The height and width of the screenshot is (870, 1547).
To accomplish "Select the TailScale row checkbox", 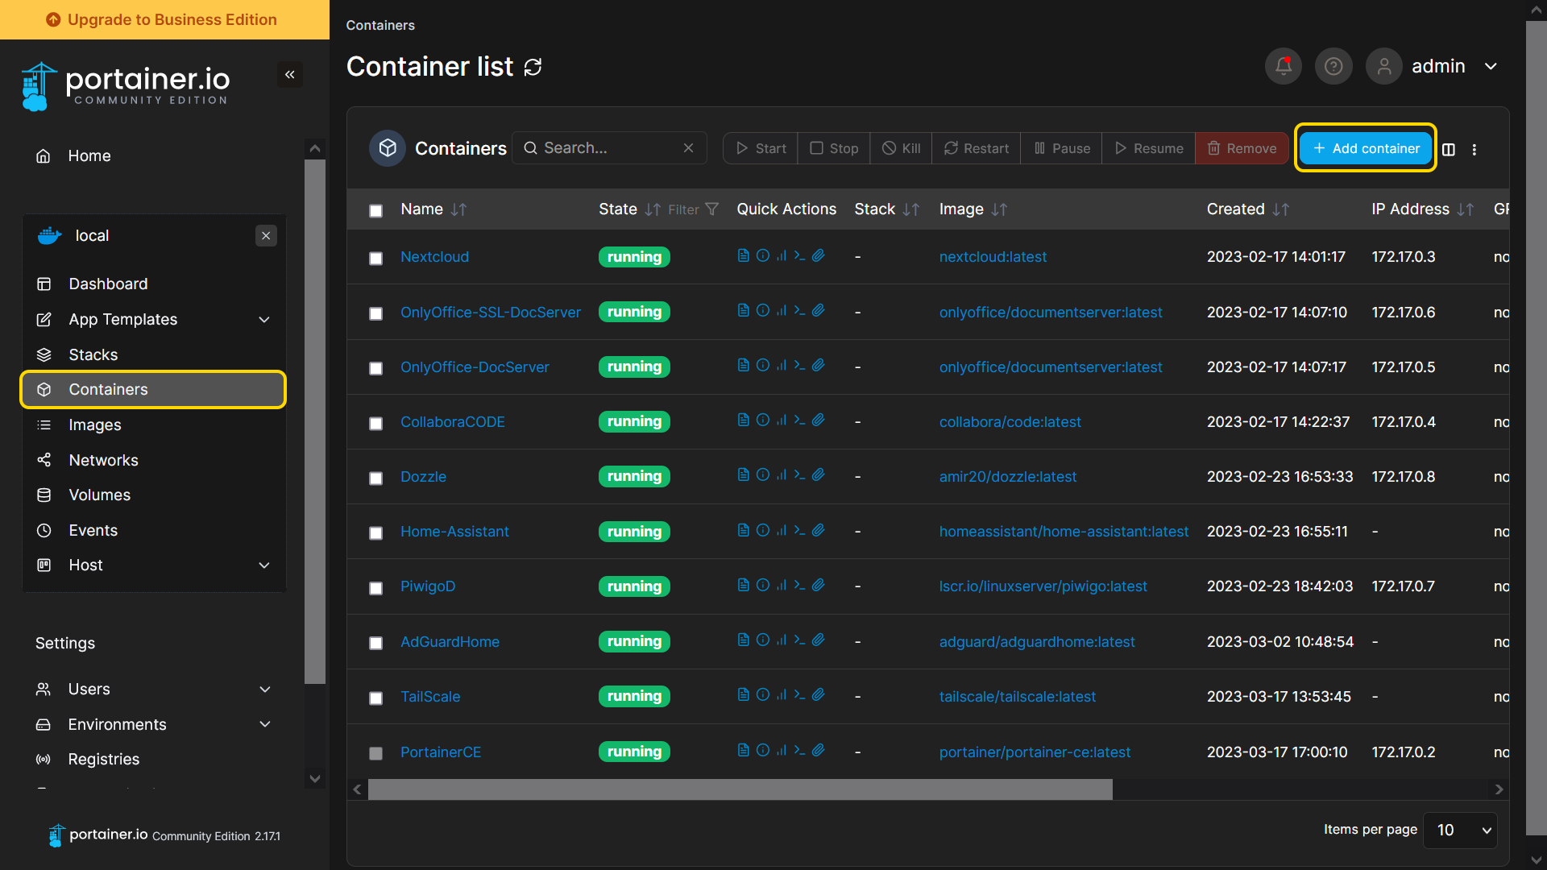I will [x=375, y=698].
